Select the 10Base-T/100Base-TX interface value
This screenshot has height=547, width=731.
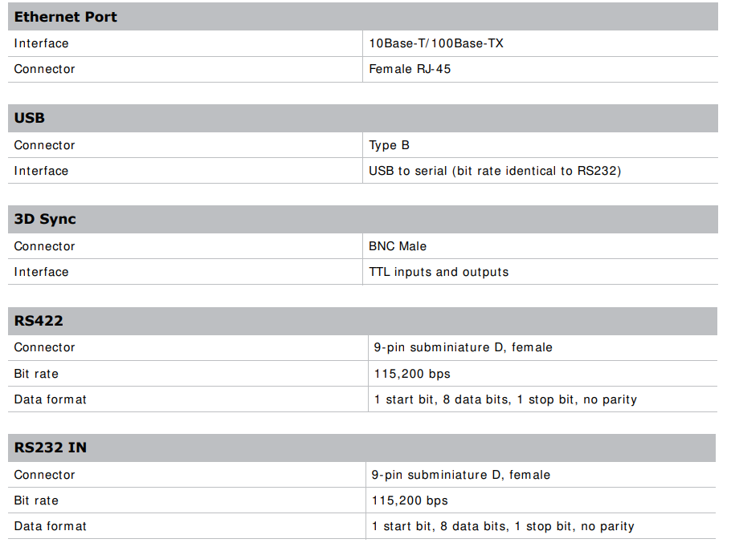pyautogui.click(x=436, y=43)
